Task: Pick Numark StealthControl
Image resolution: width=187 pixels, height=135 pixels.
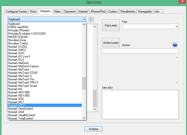Action: (45, 115)
